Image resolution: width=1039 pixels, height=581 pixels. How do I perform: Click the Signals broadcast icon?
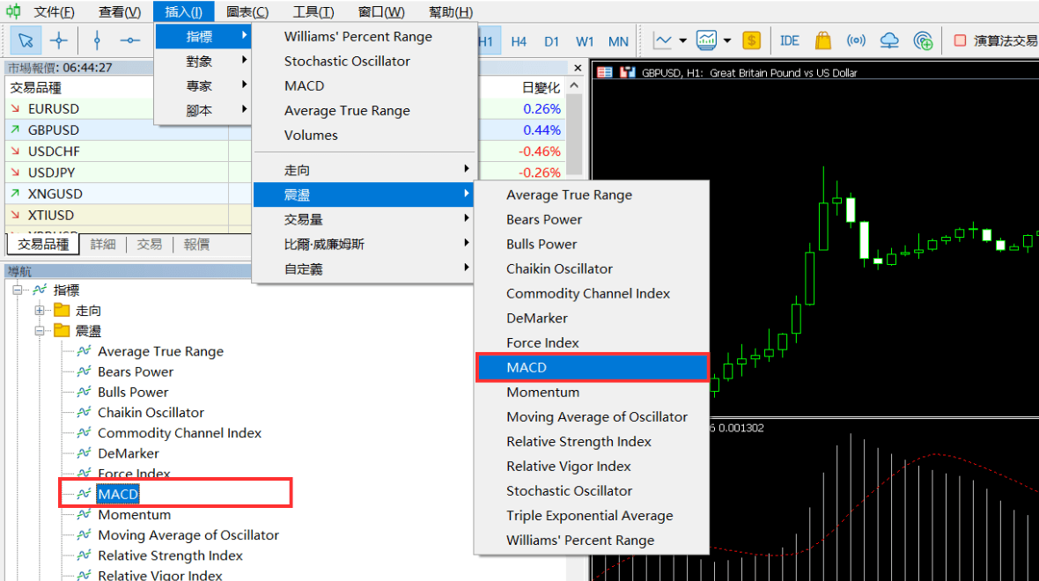click(856, 40)
